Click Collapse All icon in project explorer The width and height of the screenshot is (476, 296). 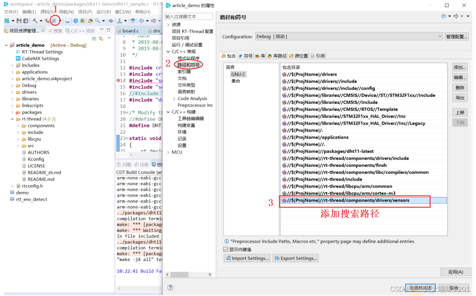[94, 38]
